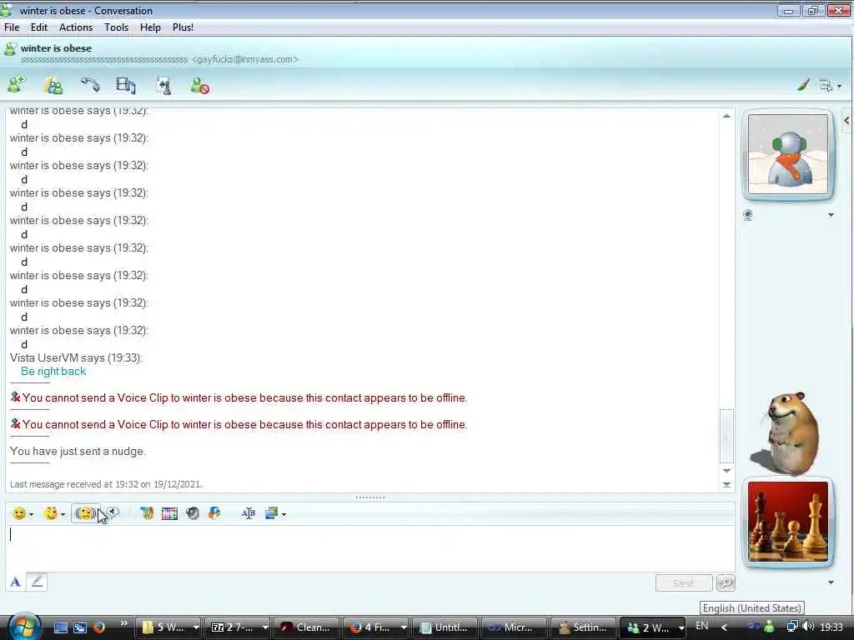Image resolution: width=854 pixels, height=640 pixels.
Task: Open the search icon next to Send
Action: pos(726,582)
